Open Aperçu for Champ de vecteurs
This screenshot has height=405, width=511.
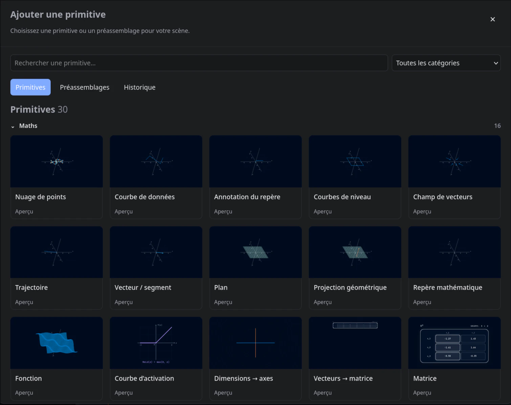422,211
